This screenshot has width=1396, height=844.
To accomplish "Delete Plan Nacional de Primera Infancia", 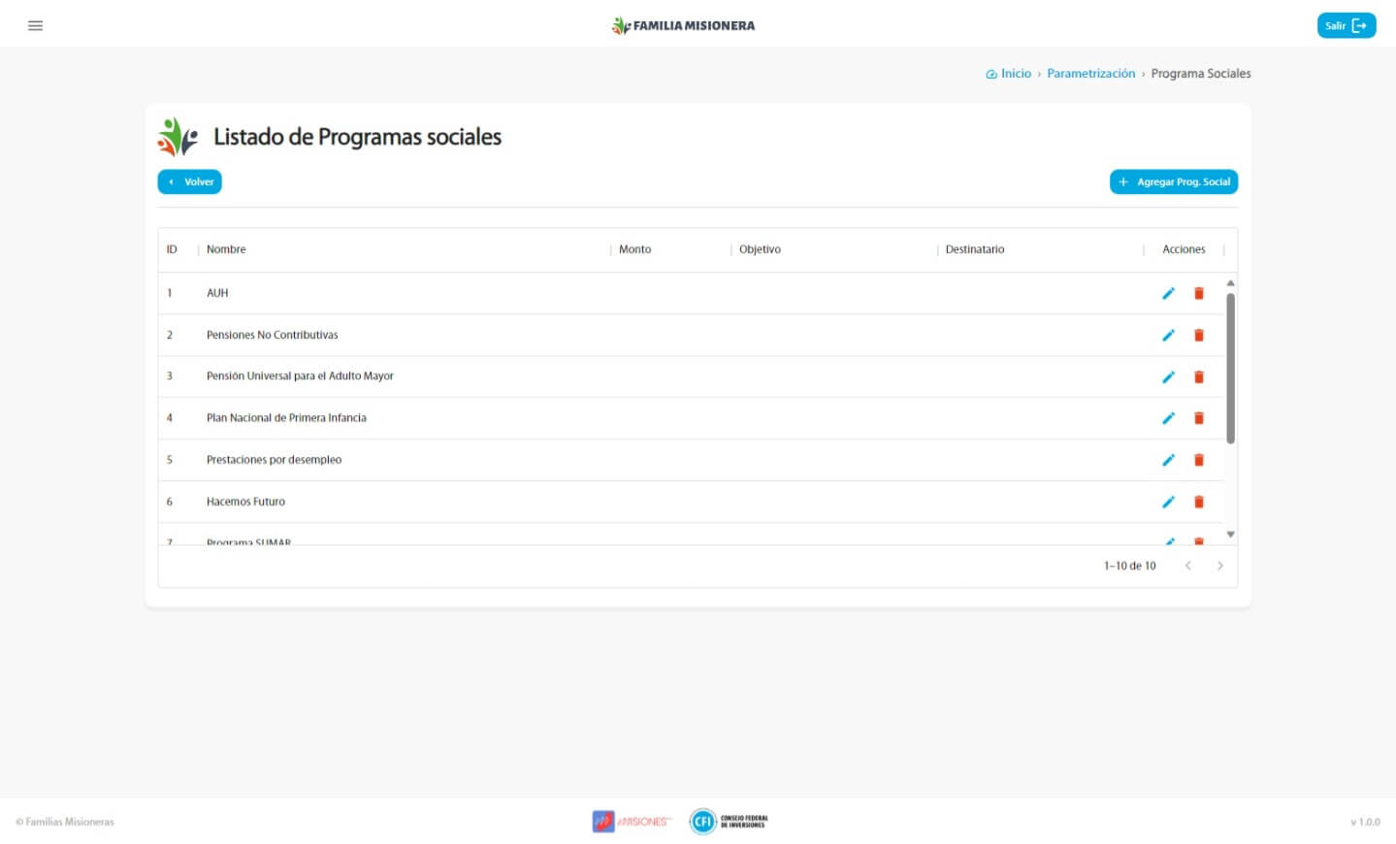I will 1198,418.
